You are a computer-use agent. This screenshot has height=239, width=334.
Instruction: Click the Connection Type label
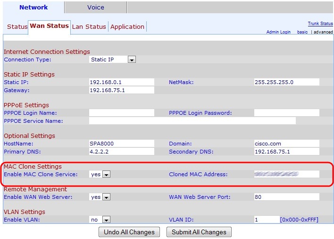click(27, 60)
